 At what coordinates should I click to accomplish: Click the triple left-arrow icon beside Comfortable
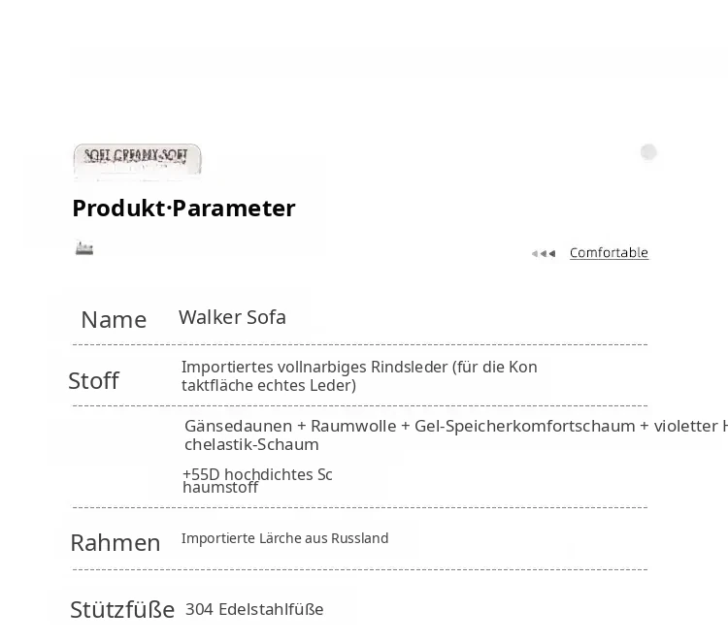coord(544,253)
